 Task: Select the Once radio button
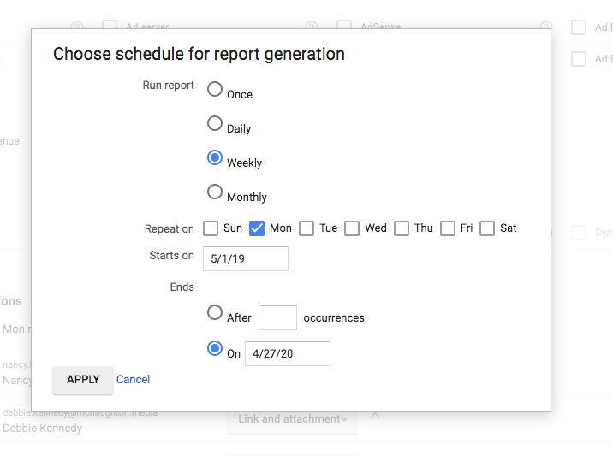click(215, 90)
